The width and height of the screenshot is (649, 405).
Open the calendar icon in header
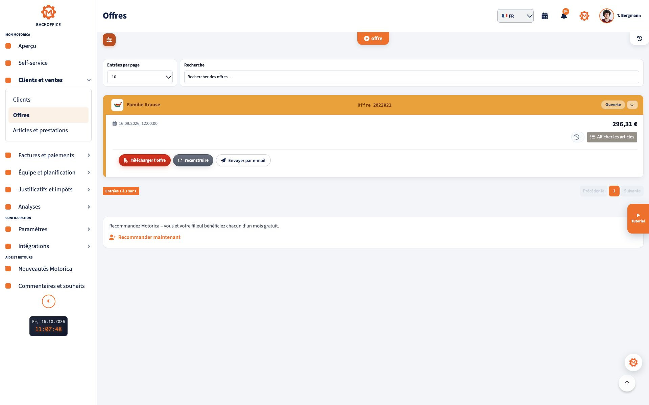tap(545, 16)
